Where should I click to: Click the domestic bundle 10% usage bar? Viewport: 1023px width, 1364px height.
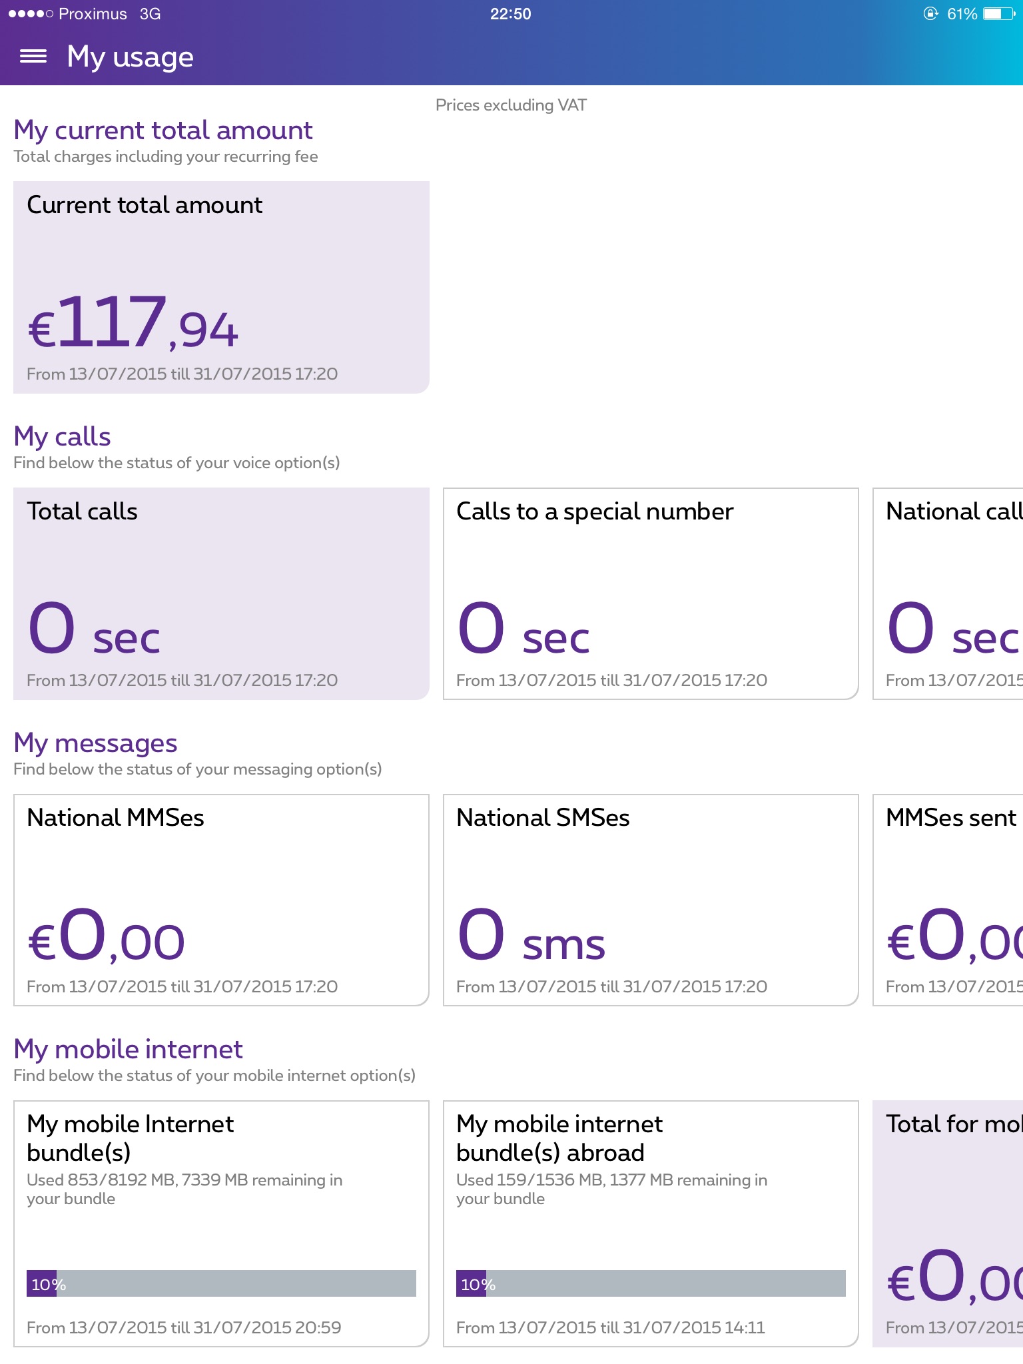pos(221,1283)
